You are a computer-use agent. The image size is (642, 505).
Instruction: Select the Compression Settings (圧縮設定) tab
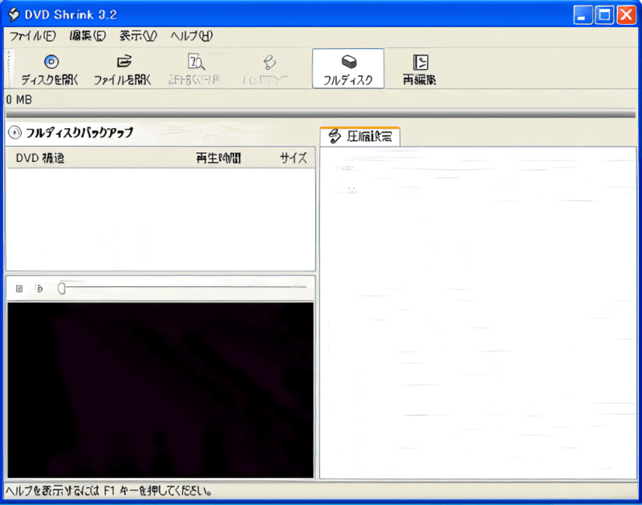(x=360, y=137)
